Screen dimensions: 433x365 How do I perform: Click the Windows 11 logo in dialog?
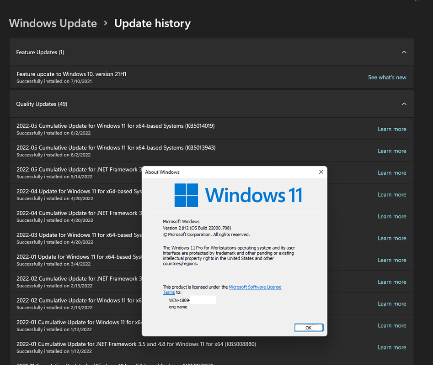click(239, 195)
